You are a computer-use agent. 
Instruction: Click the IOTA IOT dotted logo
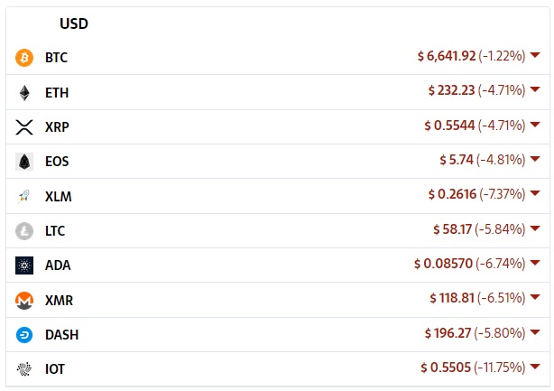point(24,369)
